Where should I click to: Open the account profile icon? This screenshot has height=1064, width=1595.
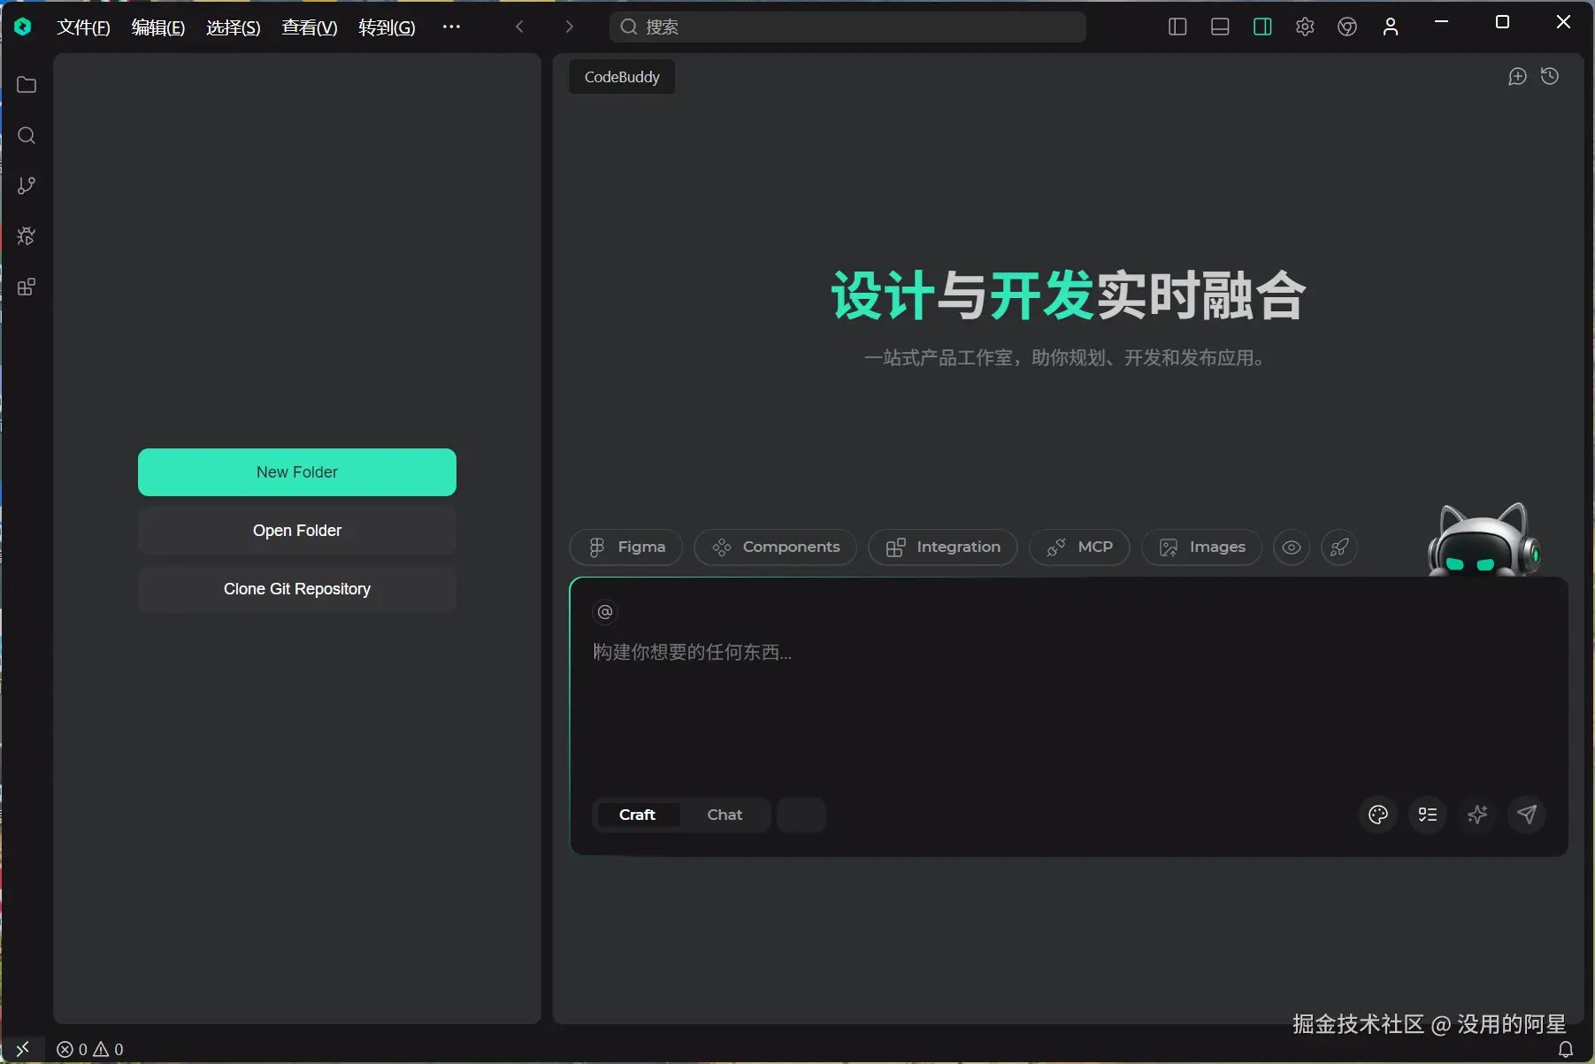pos(1391,27)
